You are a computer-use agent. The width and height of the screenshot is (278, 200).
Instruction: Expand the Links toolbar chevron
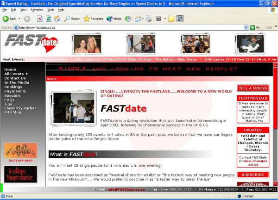pos(276,26)
